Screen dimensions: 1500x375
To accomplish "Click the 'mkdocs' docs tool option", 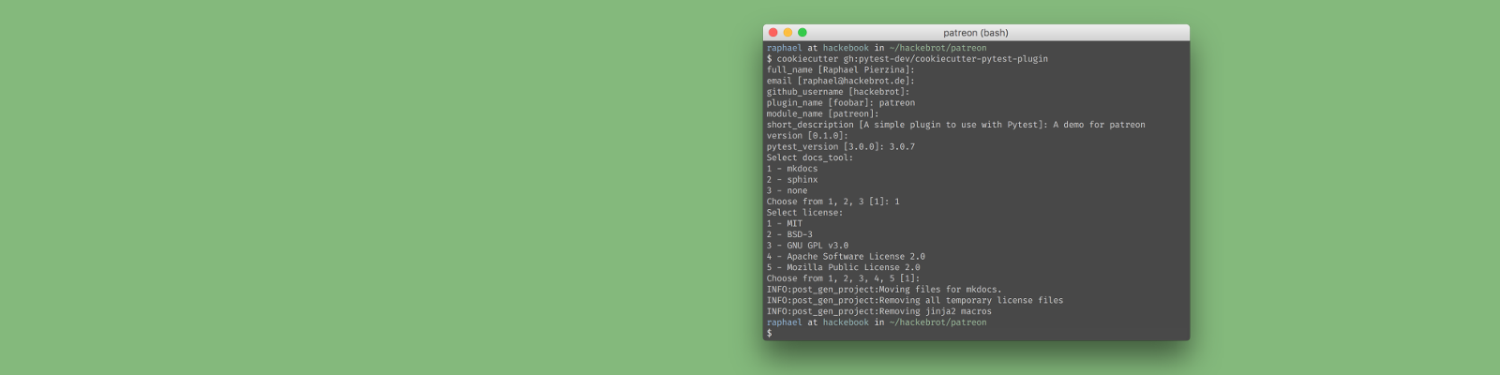I will [792, 169].
